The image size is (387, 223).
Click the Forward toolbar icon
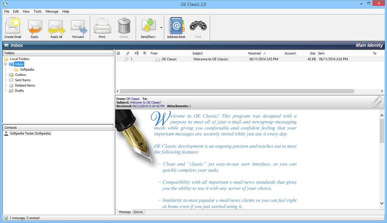tap(79, 27)
